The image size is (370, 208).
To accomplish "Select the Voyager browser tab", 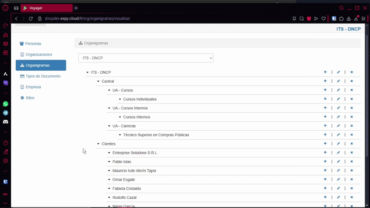I will [x=46, y=8].
